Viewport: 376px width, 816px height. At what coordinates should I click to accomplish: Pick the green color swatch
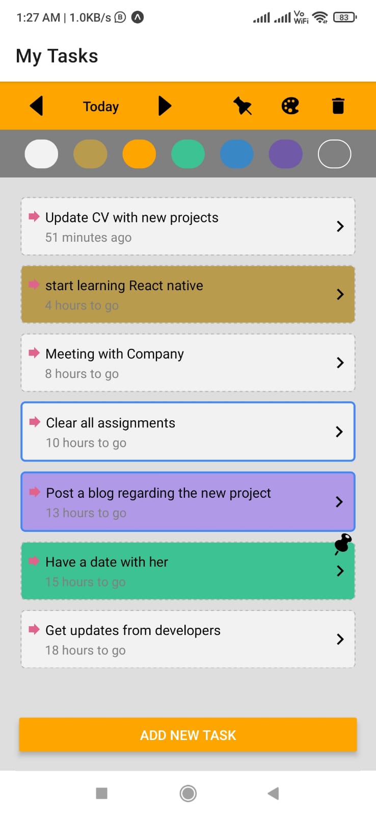point(188,154)
